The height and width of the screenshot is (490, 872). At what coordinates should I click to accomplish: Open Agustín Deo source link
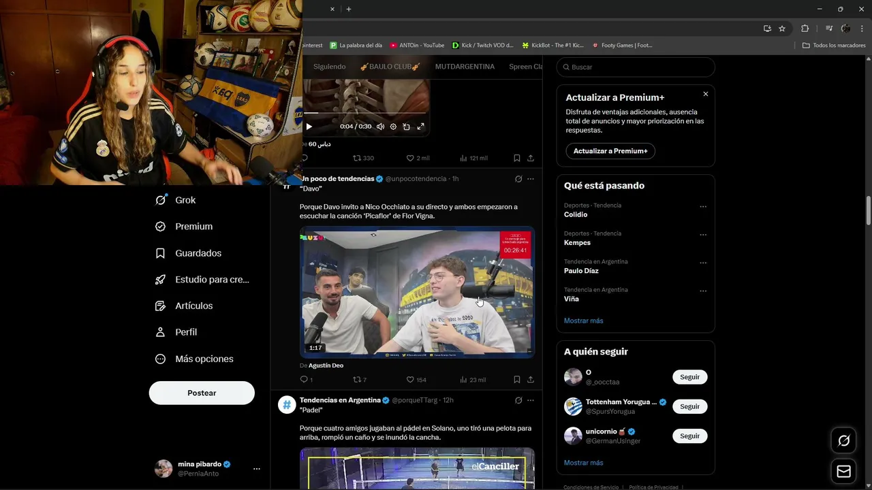pyautogui.click(x=326, y=365)
